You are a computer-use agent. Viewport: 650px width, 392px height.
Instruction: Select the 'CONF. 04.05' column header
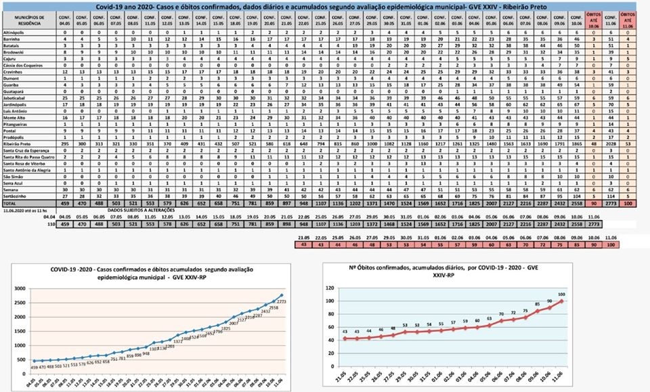(x=65, y=20)
